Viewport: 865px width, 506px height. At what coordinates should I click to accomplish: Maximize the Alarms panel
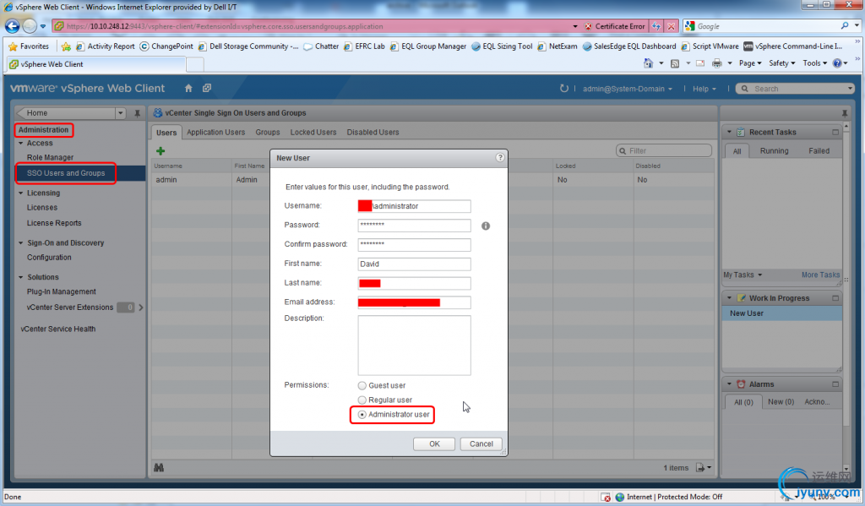(x=835, y=384)
